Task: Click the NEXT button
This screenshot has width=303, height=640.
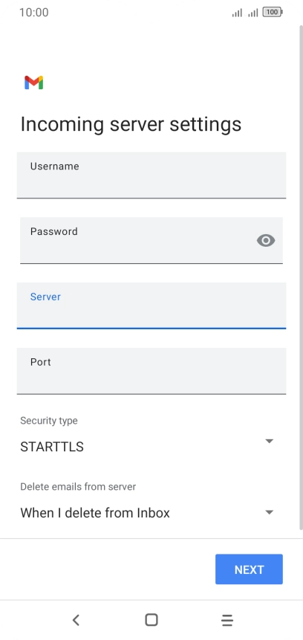Action: tap(250, 569)
